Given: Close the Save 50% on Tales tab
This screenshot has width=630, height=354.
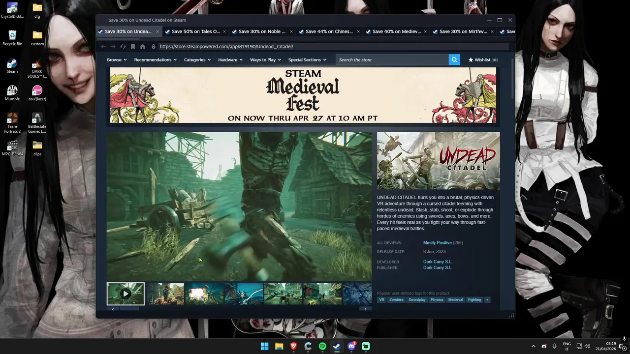Looking at the screenshot, I should pos(224,31).
